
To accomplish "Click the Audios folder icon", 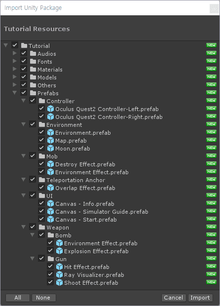I will pyautogui.click(x=33, y=53).
